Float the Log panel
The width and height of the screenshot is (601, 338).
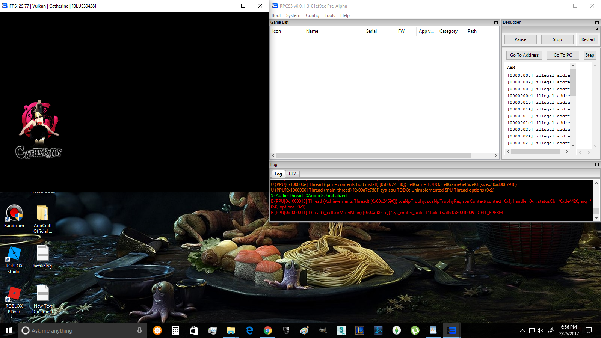coord(597,165)
